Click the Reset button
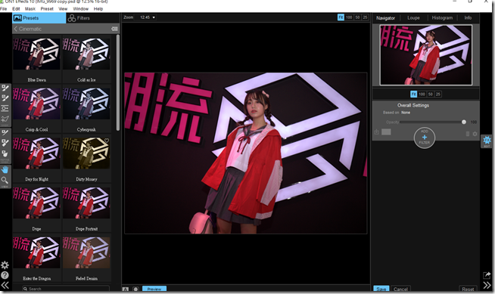The width and height of the screenshot is (495, 294). tap(468, 289)
